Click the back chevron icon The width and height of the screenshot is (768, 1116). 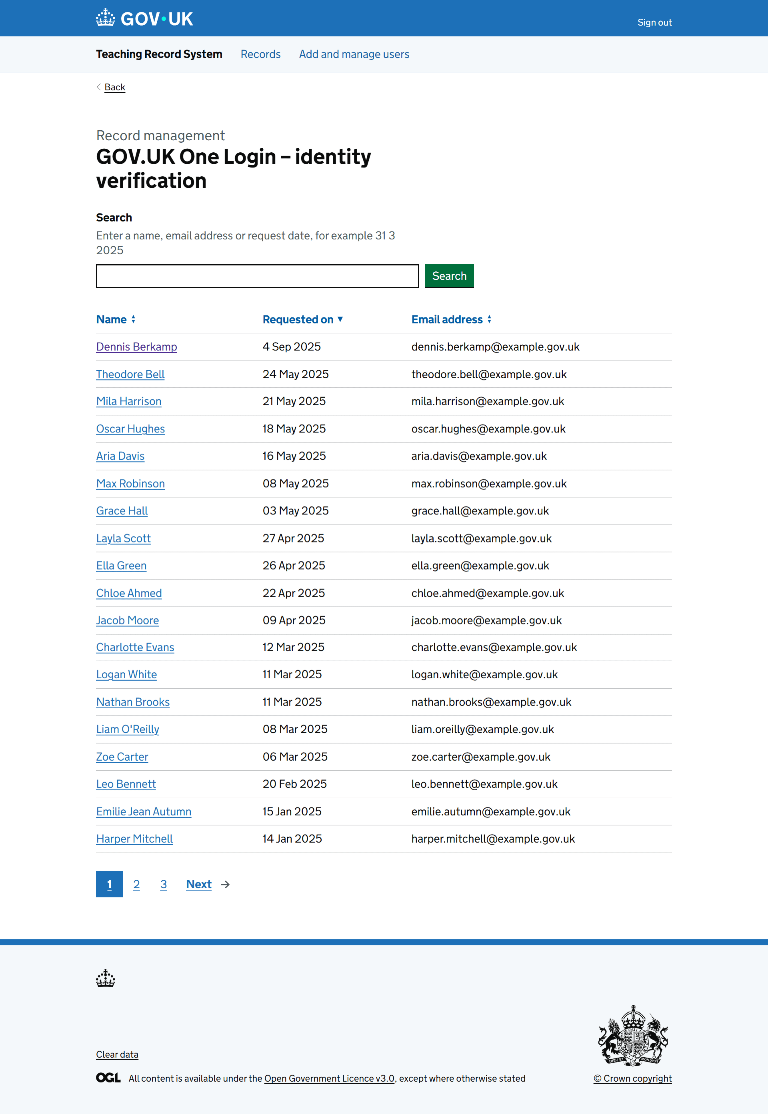pos(98,87)
